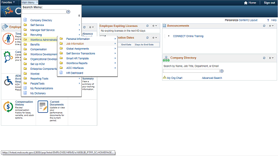Image resolution: width=278 pixels, height=156 pixels.
Task: Open Advanced Search link
Action: tap(212, 78)
